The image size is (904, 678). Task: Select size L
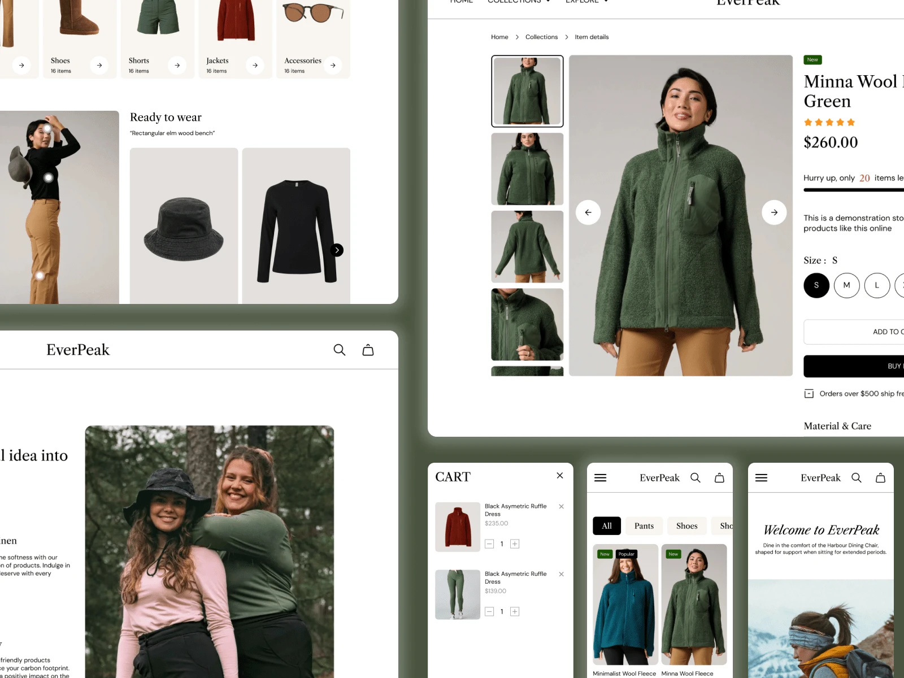click(877, 285)
